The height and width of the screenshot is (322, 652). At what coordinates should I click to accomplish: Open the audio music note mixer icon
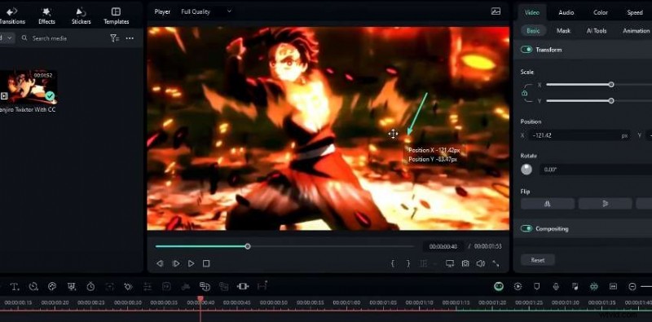[575, 286]
